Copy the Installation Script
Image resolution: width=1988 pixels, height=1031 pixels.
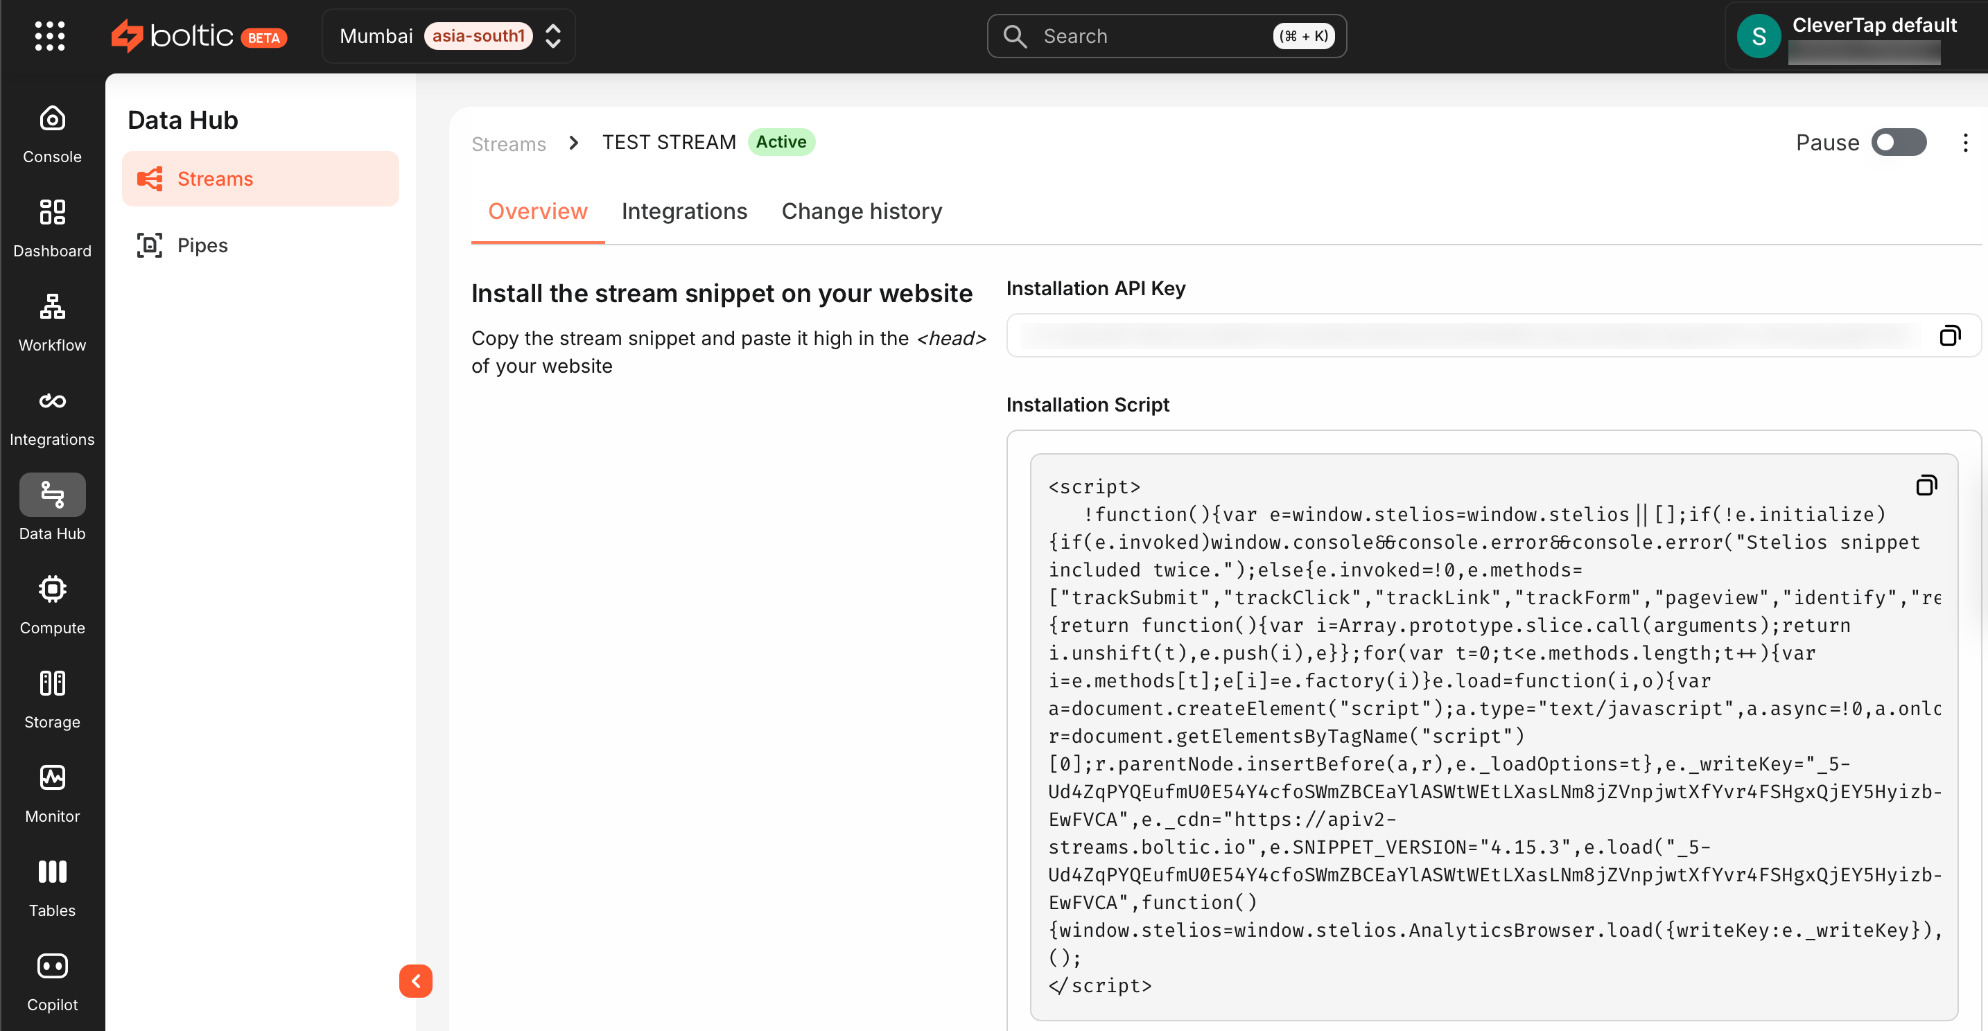point(1926,485)
